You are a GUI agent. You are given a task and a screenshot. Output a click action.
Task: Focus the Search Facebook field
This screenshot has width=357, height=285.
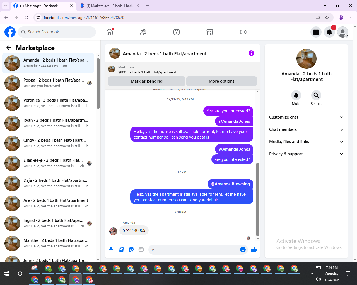click(x=57, y=32)
